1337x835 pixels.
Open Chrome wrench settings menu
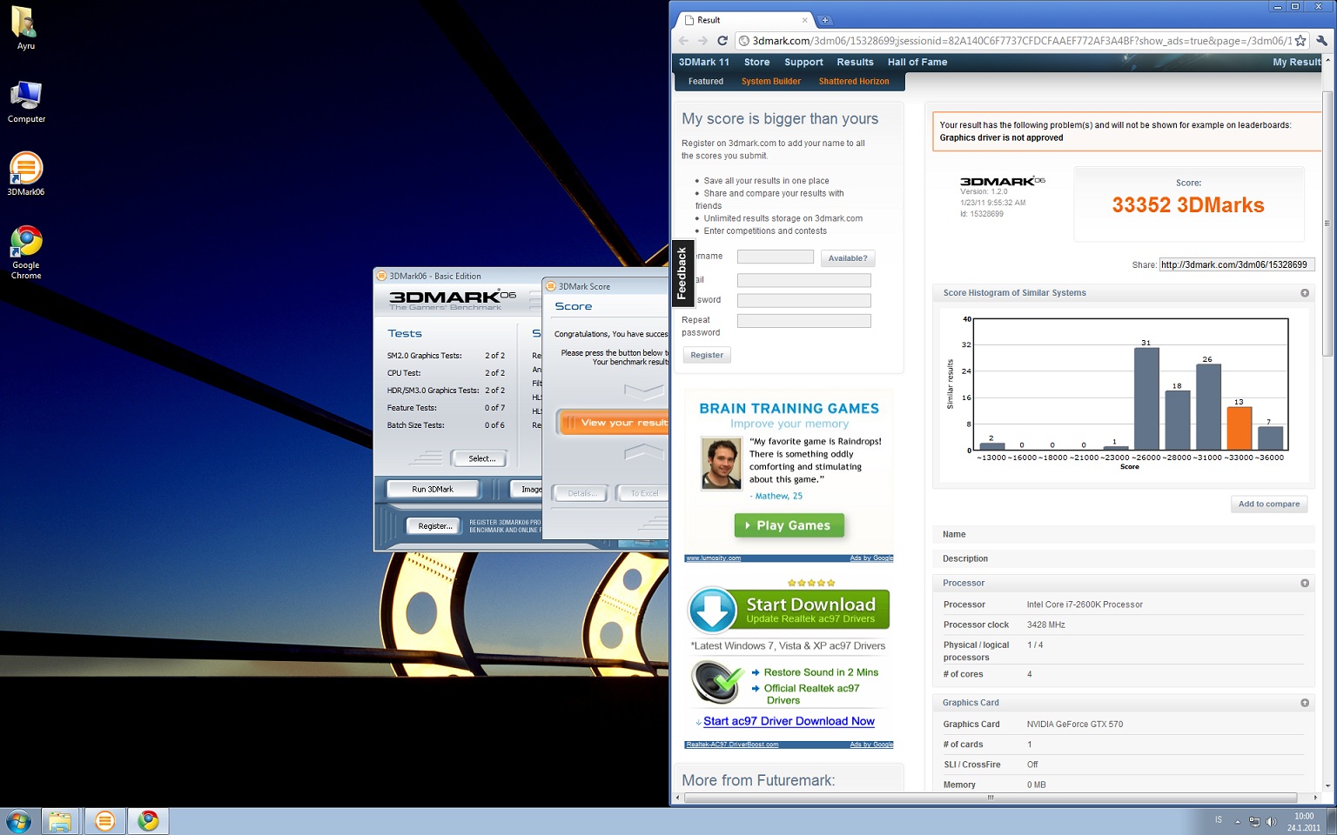click(x=1321, y=41)
